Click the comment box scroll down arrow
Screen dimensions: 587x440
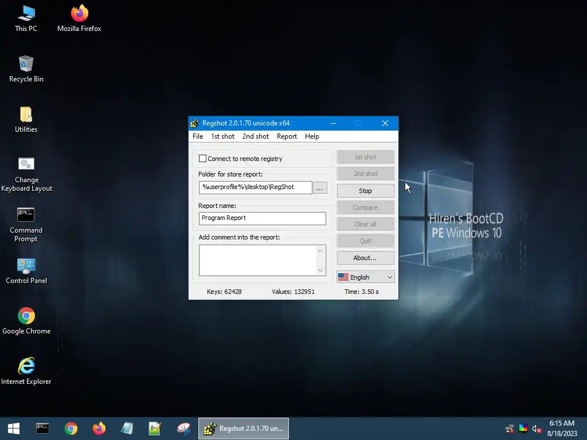click(320, 270)
